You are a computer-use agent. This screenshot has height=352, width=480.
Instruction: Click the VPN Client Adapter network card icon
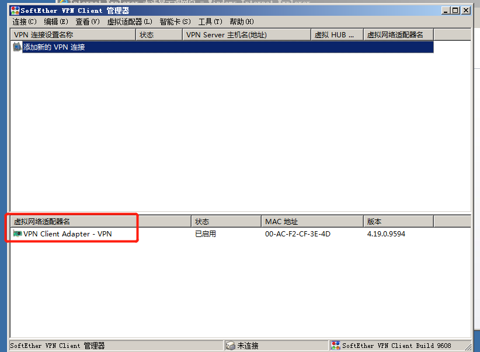click(18, 234)
